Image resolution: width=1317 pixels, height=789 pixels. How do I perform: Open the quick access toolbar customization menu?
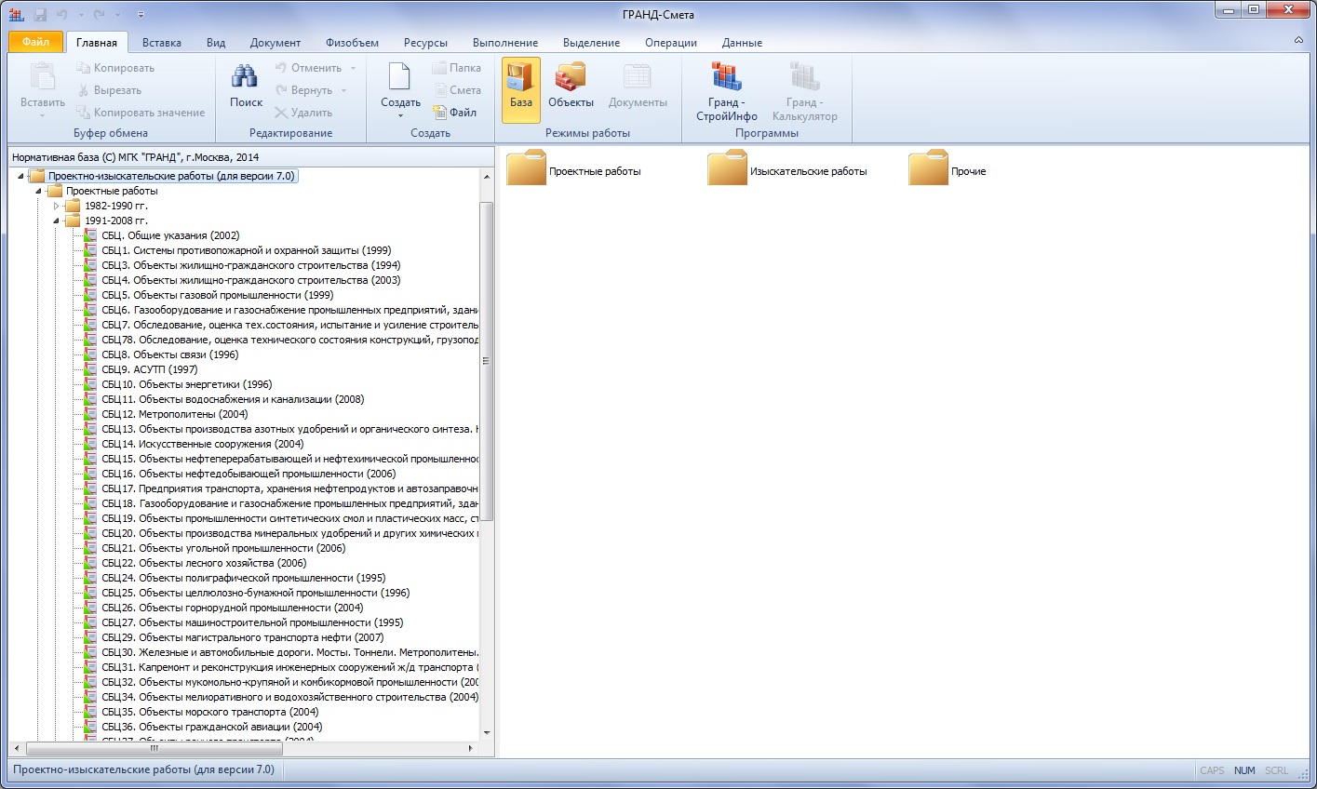click(x=141, y=15)
